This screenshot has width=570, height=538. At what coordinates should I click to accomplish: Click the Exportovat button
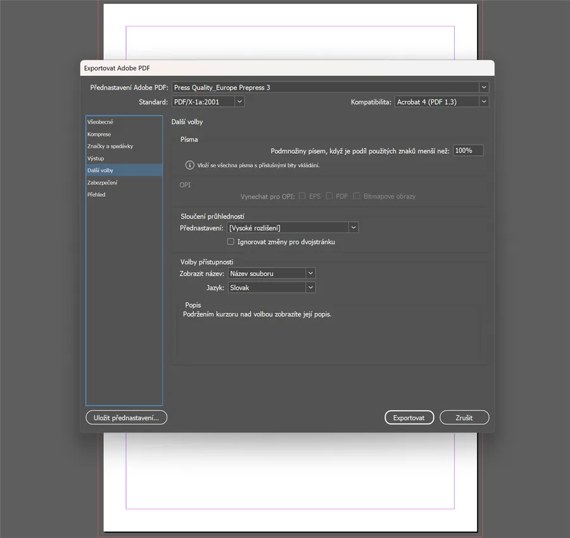pyautogui.click(x=409, y=417)
